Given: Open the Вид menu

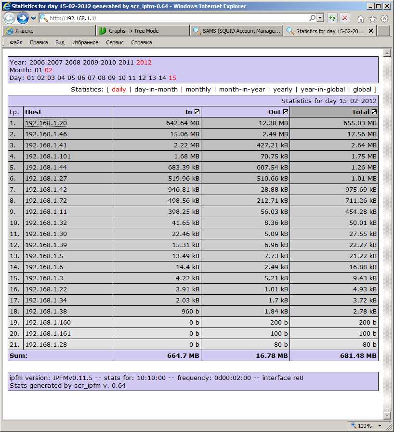Looking at the screenshot, I should pyautogui.click(x=60, y=42).
